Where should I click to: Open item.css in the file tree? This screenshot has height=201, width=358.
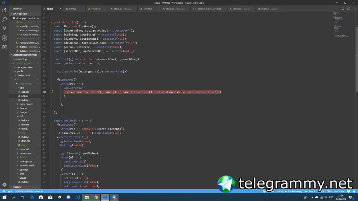tap(25, 141)
